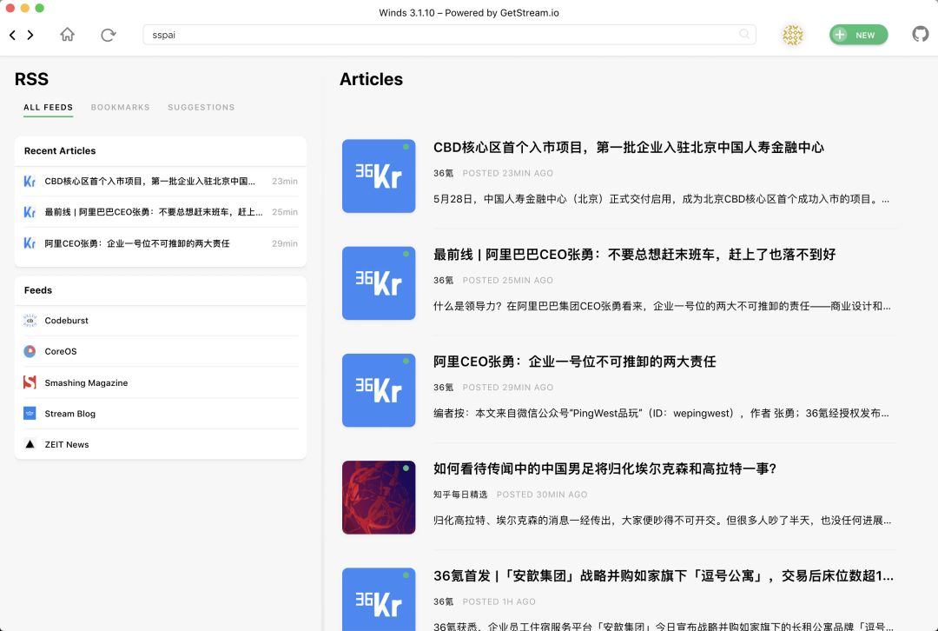This screenshot has width=938, height=631.
Task: Open article 36氪首发 安歆集团 战略并购
Action: pos(664,576)
